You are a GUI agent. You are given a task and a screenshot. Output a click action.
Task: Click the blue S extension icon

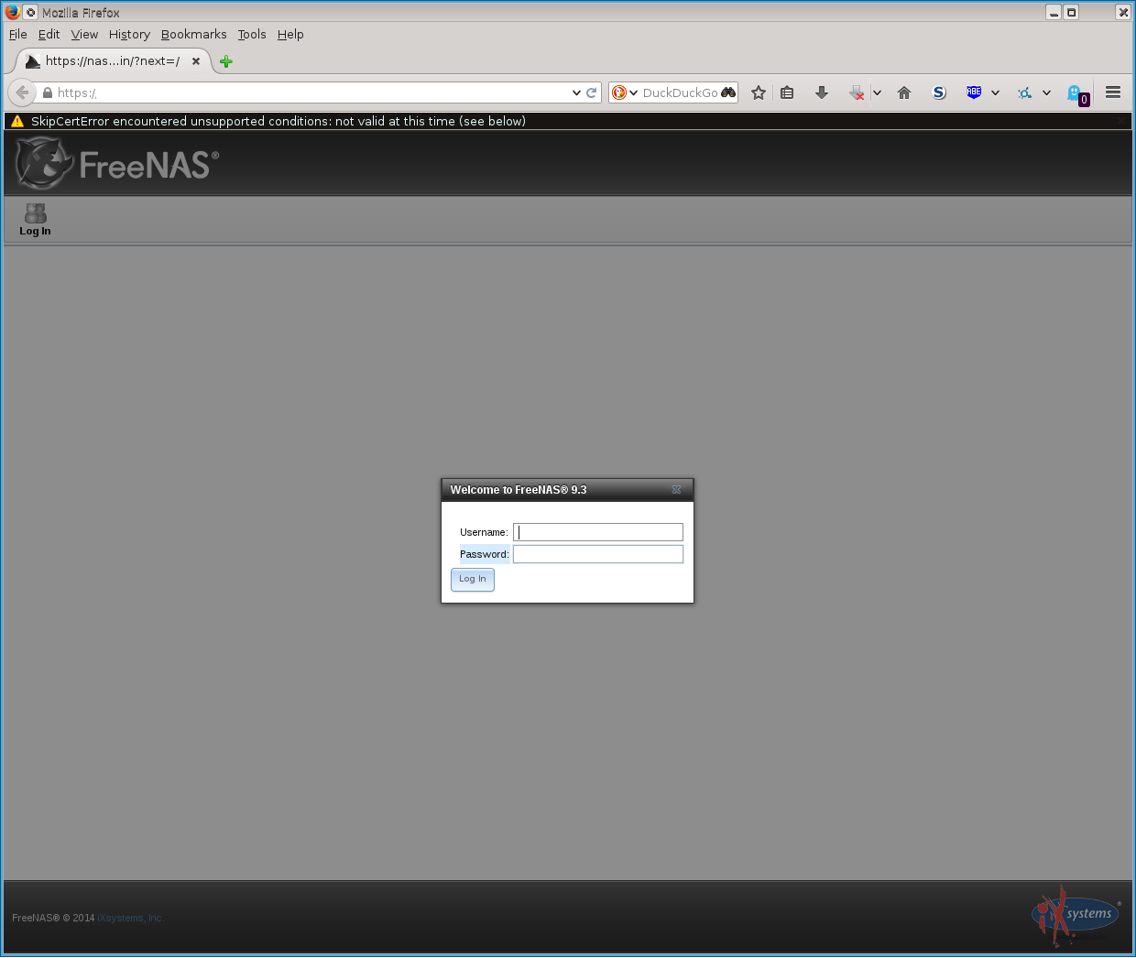coord(939,93)
